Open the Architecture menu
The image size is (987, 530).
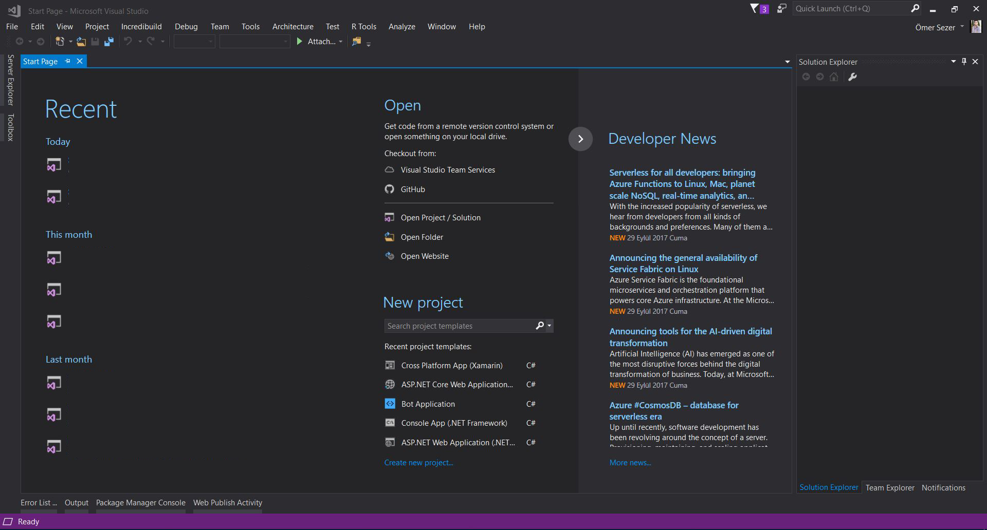coord(293,27)
